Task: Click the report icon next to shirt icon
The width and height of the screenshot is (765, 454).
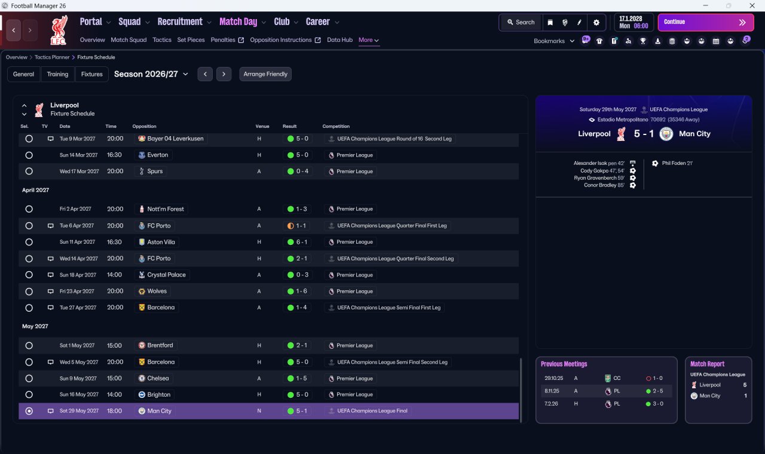Action: click(614, 41)
